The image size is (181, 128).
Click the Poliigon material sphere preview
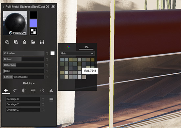point(15,23)
